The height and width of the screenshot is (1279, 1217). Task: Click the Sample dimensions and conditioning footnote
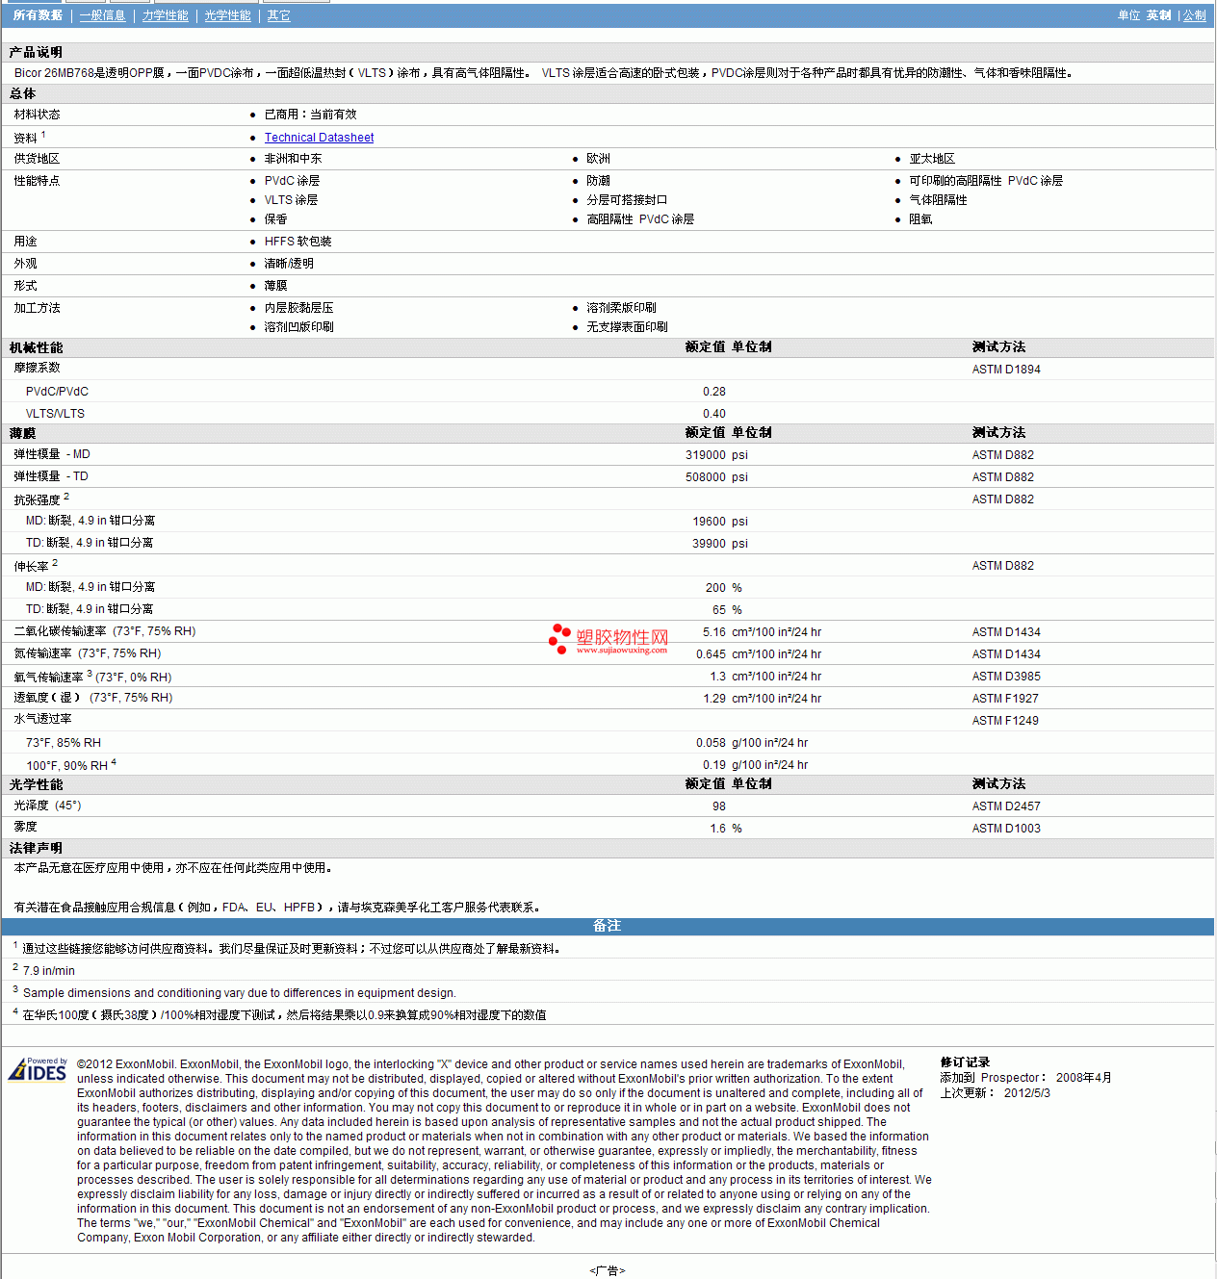pyautogui.click(x=240, y=993)
